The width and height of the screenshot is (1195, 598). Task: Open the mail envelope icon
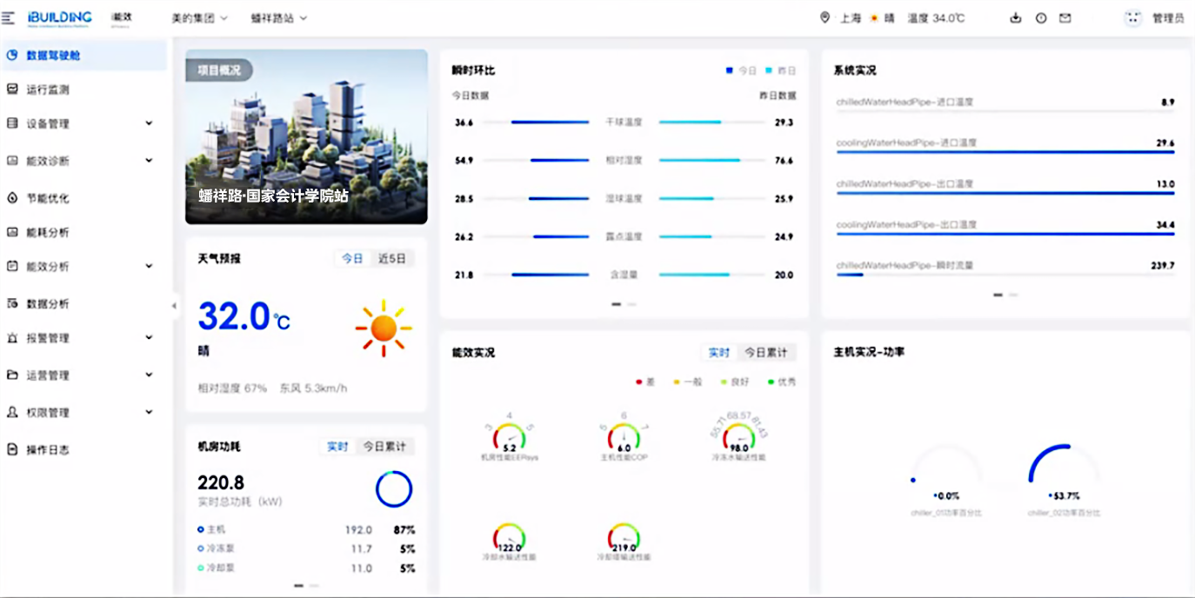1065,18
